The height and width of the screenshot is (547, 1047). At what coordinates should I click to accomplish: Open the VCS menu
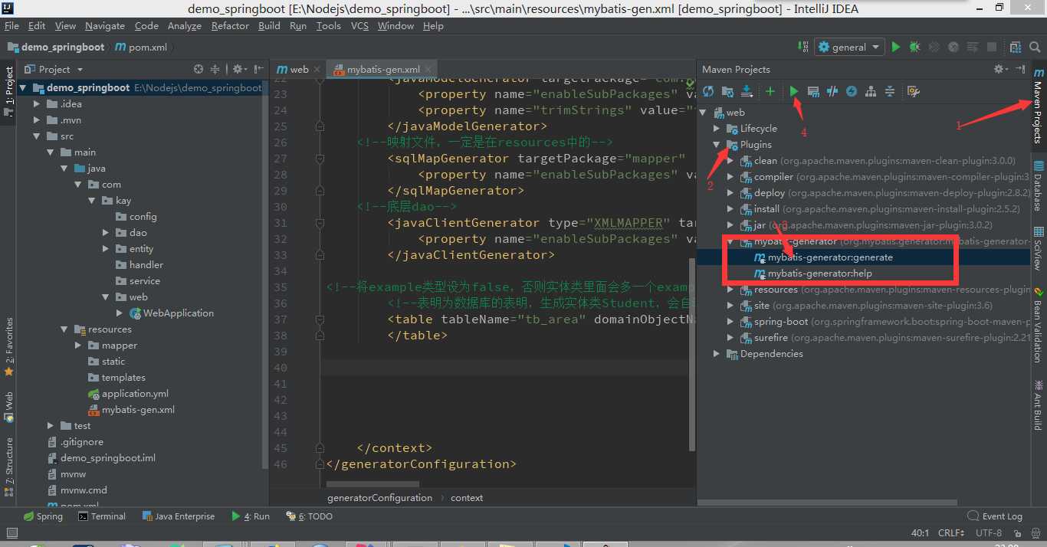pyautogui.click(x=359, y=25)
